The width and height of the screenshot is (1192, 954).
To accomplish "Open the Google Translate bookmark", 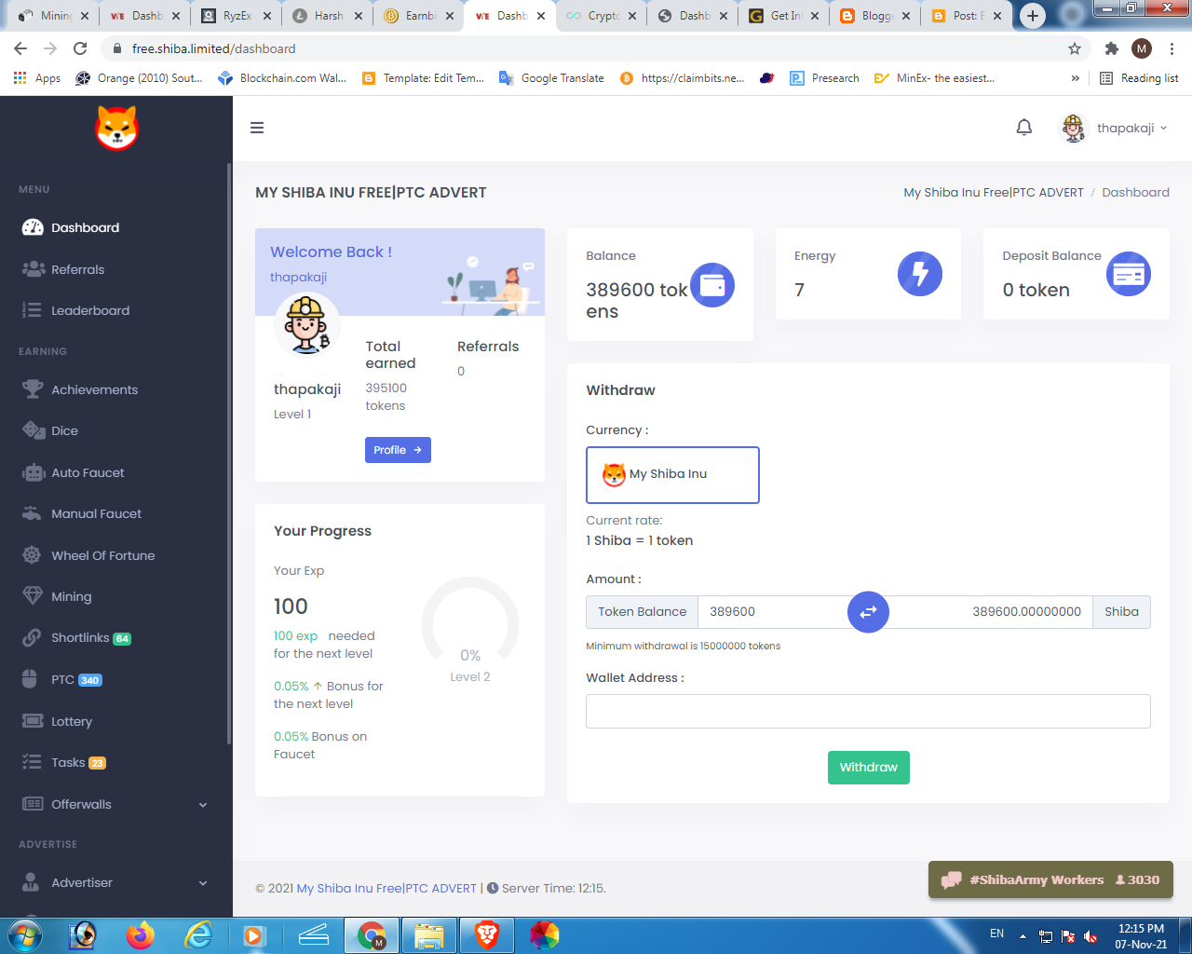I will (551, 78).
